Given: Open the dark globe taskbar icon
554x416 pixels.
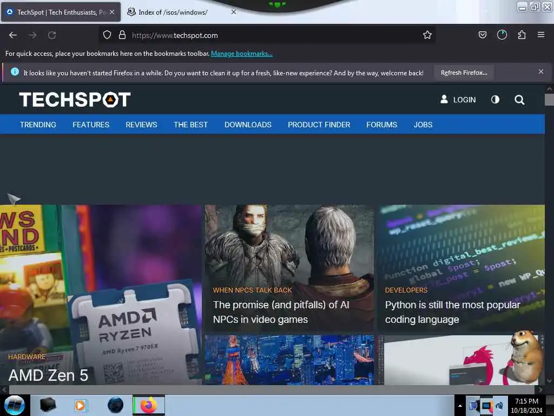Looking at the screenshot, I should 115,405.
